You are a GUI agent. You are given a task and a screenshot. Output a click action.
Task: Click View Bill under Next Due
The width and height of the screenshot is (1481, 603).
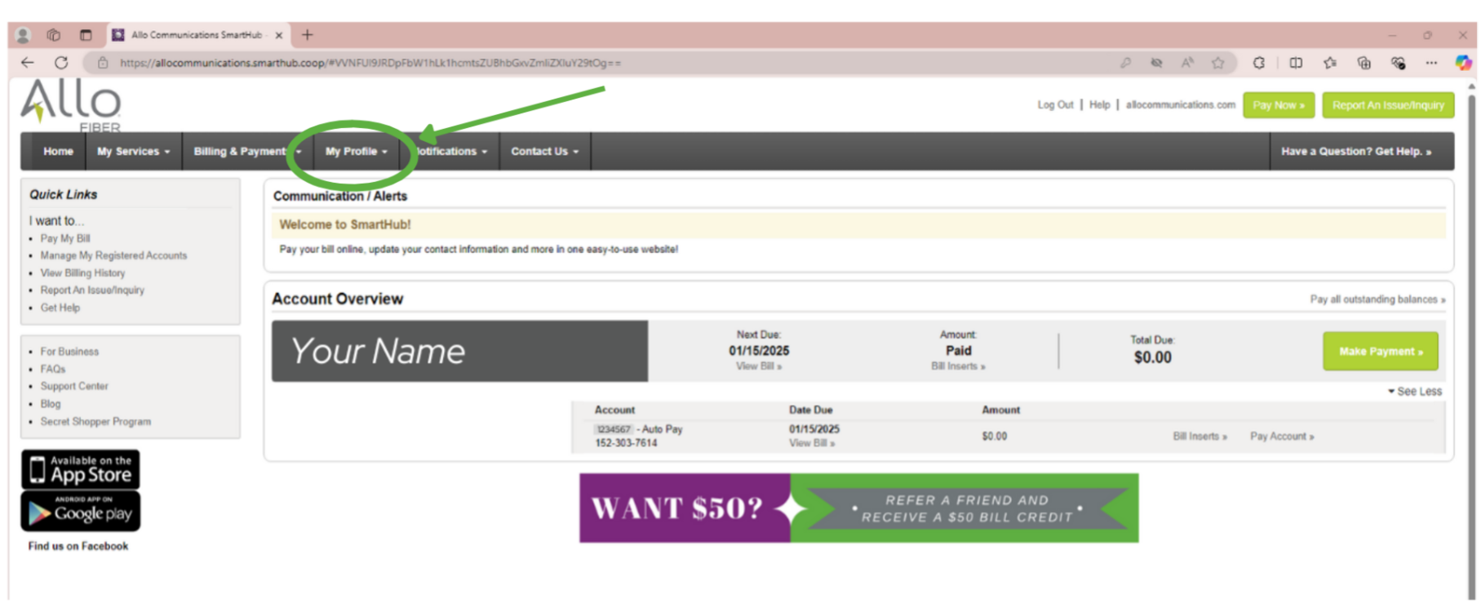tap(759, 366)
